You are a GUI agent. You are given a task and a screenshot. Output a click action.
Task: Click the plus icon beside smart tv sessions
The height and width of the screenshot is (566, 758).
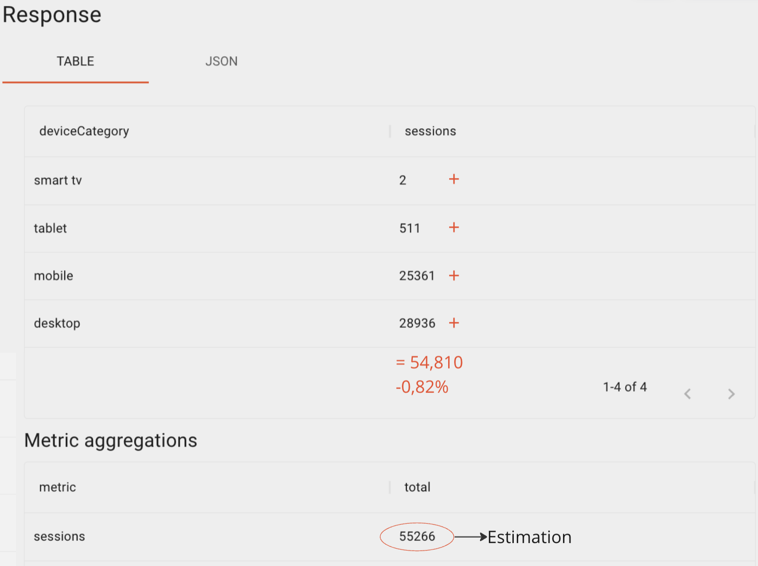454,179
